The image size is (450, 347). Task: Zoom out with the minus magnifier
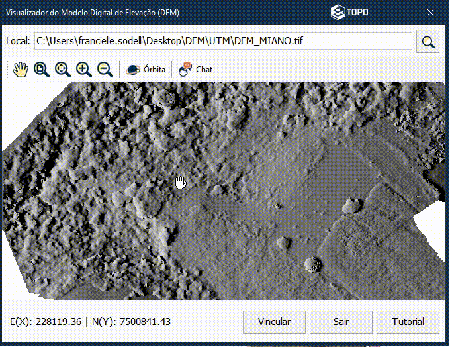pyautogui.click(x=104, y=69)
